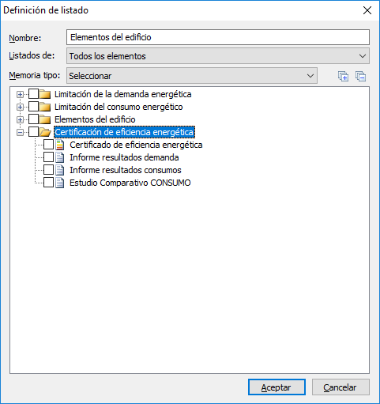Tick the Informe resultados consumos checkbox

49,170
